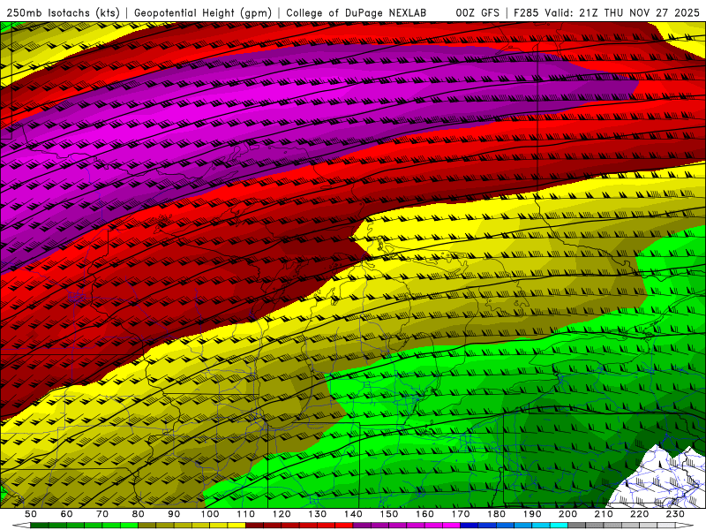Click the 100 value on the legend scale
The width and height of the screenshot is (706, 530).
pyautogui.click(x=210, y=514)
